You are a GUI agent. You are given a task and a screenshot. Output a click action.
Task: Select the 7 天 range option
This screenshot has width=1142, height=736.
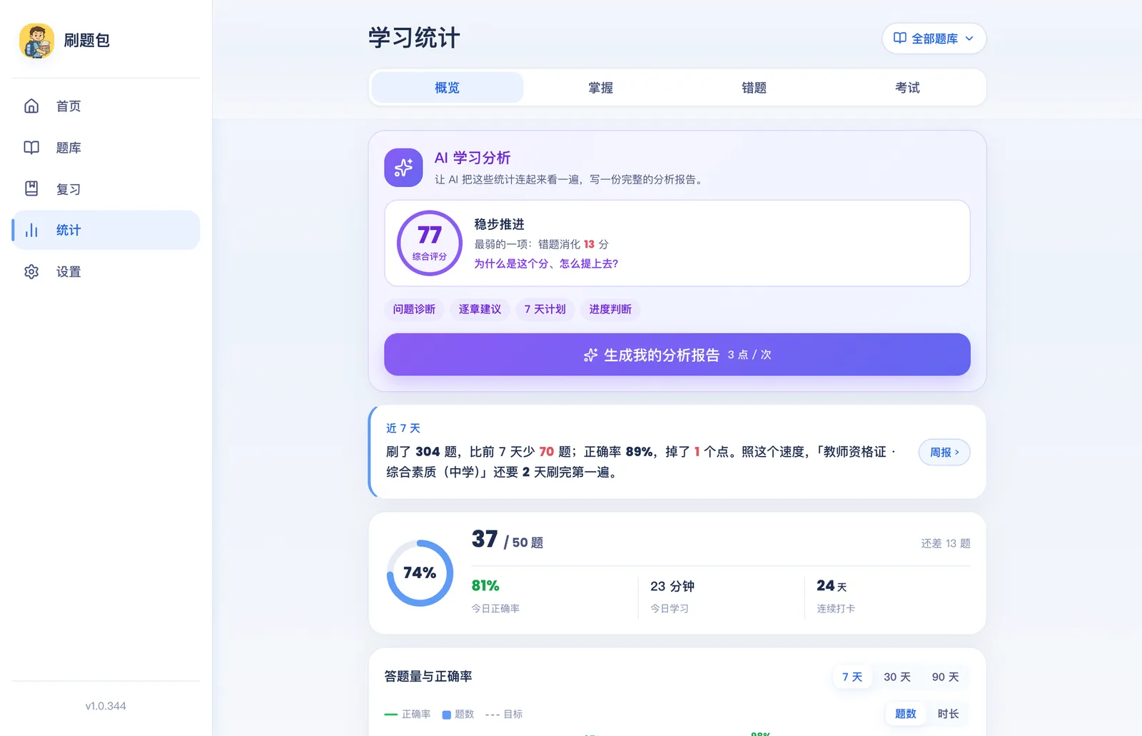pyautogui.click(x=852, y=677)
